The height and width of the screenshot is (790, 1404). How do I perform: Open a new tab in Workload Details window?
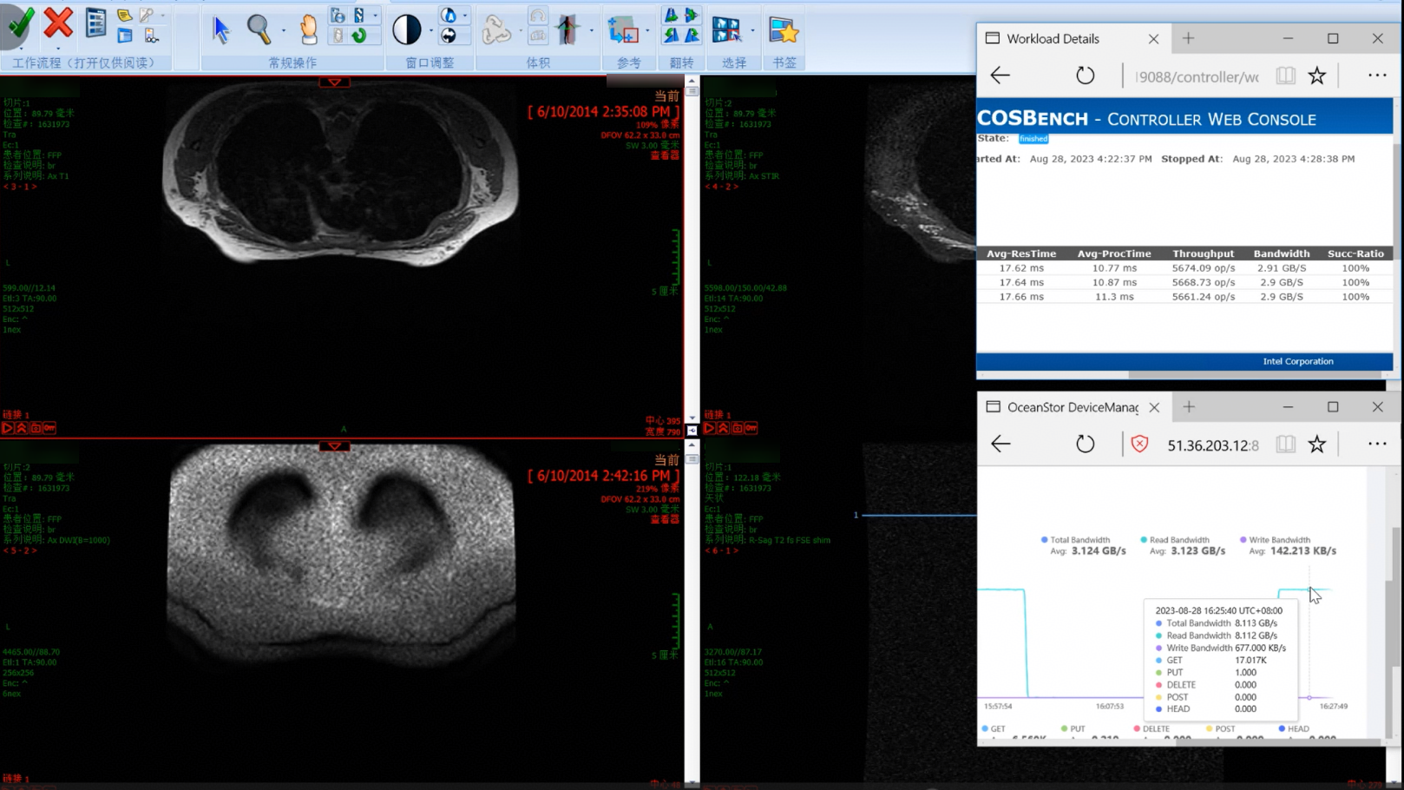[1188, 38]
